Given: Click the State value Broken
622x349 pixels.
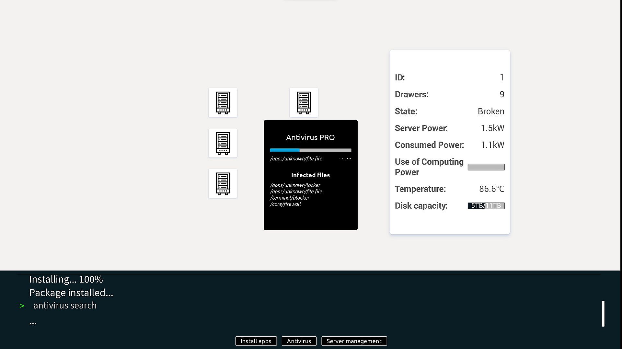Looking at the screenshot, I should click(491, 111).
